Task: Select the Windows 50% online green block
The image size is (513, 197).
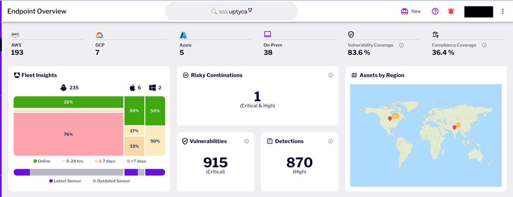Action: (155, 110)
